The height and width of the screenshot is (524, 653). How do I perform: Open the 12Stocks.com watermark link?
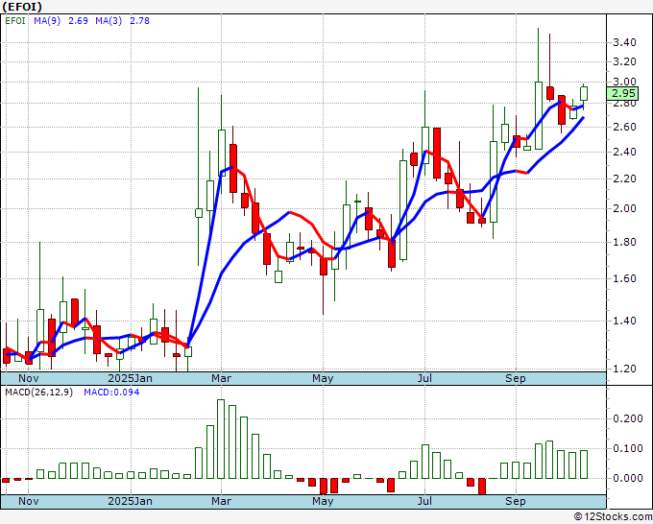pyautogui.click(x=612, y=516)
